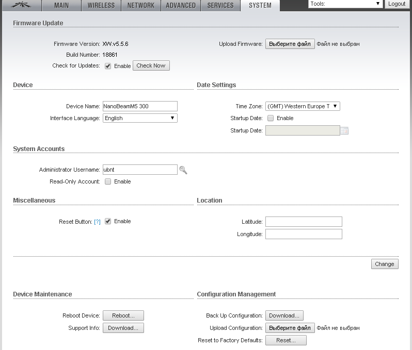Choose a configuration file to upload
The image size is (412, 350).
point(290,328)
